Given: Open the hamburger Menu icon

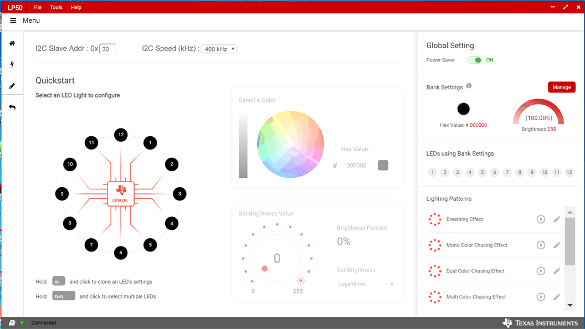Looking at the screenshot, I should (13, 20).
